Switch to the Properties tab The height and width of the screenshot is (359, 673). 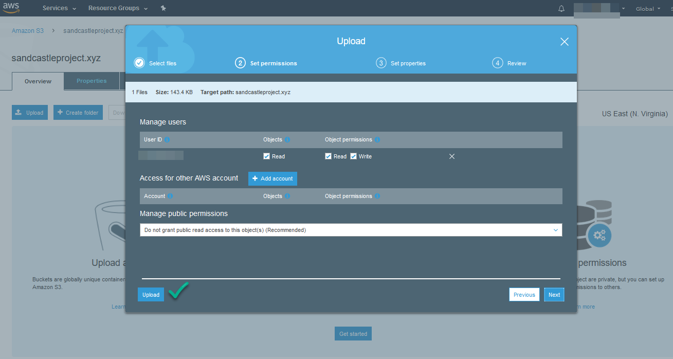click(92, 81)
